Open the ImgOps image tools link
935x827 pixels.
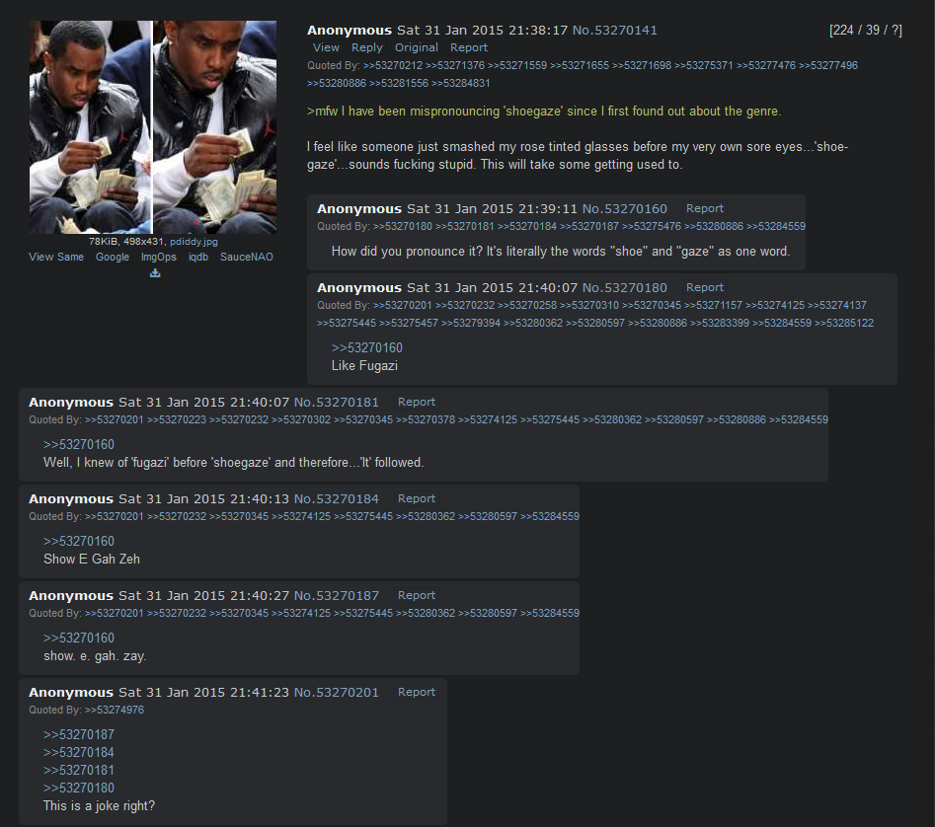(x=159, y=257)
